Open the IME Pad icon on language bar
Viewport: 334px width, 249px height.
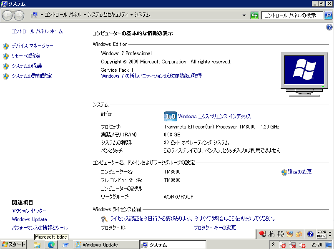point(289,234)
